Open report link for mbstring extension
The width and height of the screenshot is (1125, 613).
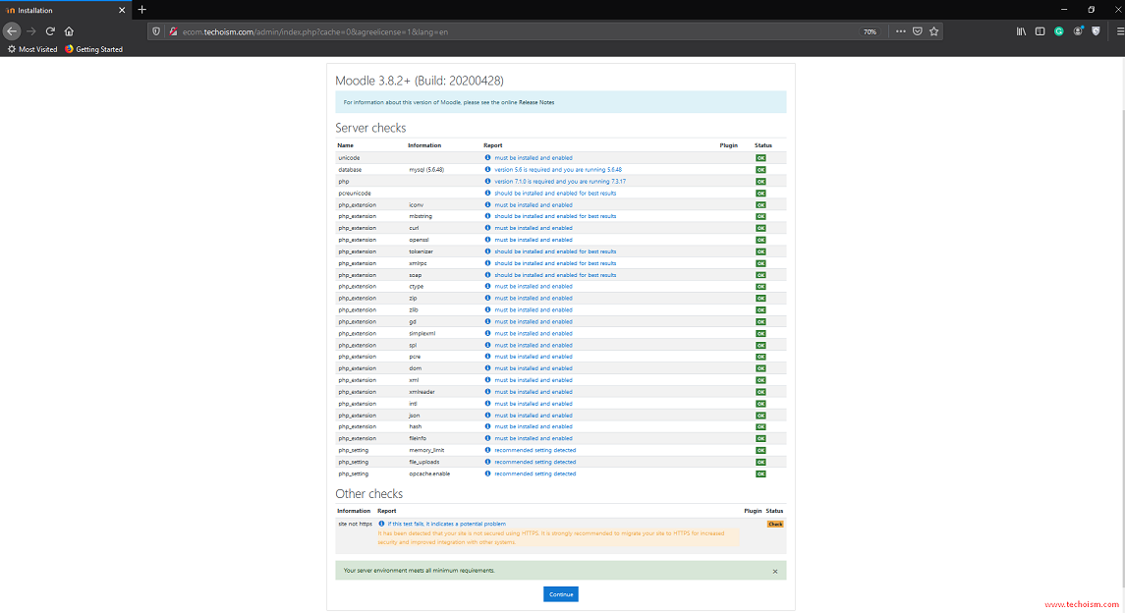tap(554, 216)
